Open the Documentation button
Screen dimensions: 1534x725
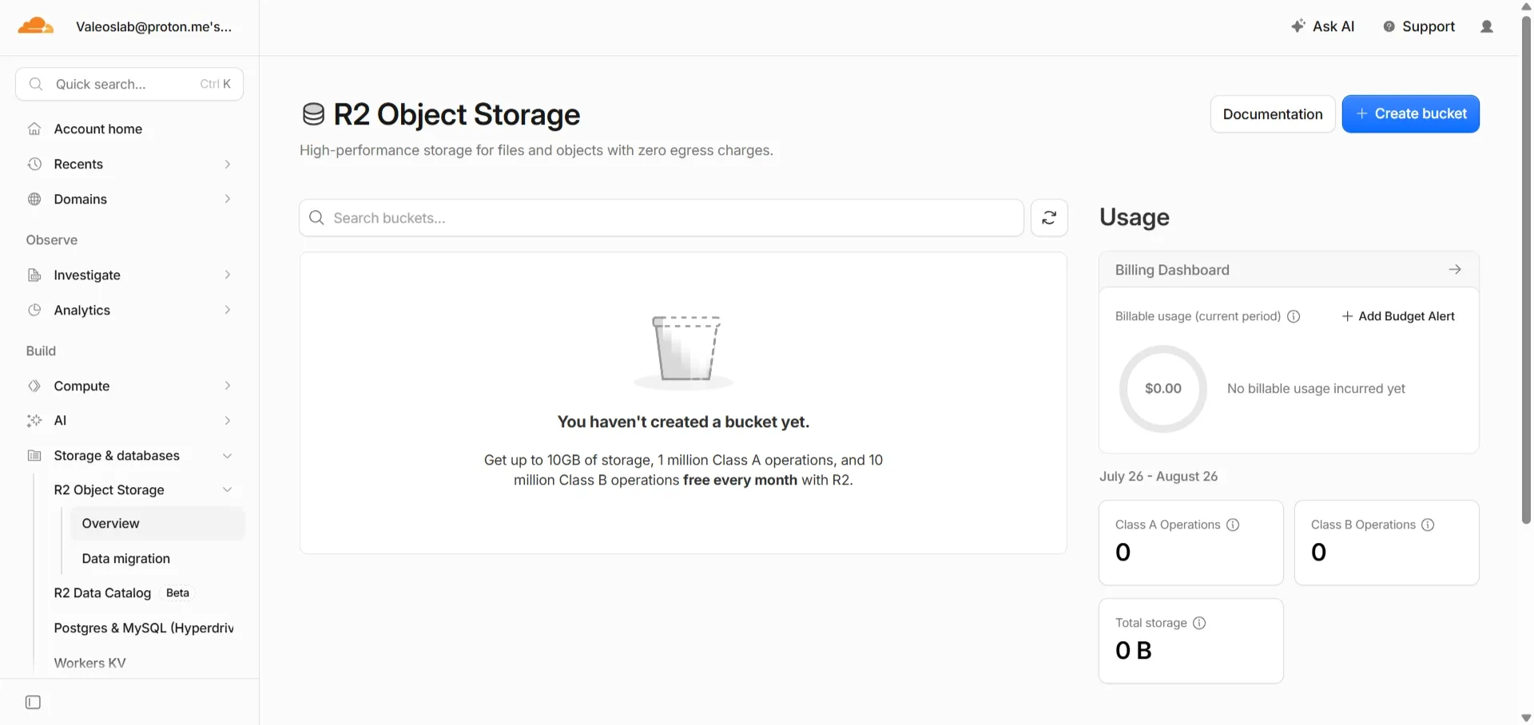coord(1272,114)
